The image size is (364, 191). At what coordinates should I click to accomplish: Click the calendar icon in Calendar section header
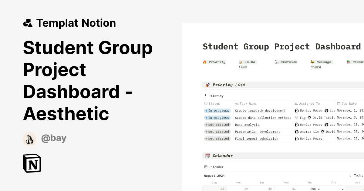[x=208, y=156]
